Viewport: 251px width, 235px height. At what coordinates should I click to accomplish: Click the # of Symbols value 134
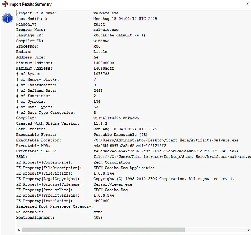coord(97,101)
